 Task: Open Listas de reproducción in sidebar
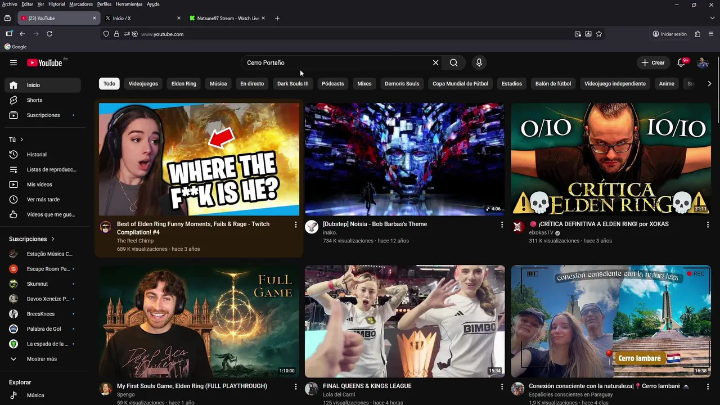click(43, 169)
